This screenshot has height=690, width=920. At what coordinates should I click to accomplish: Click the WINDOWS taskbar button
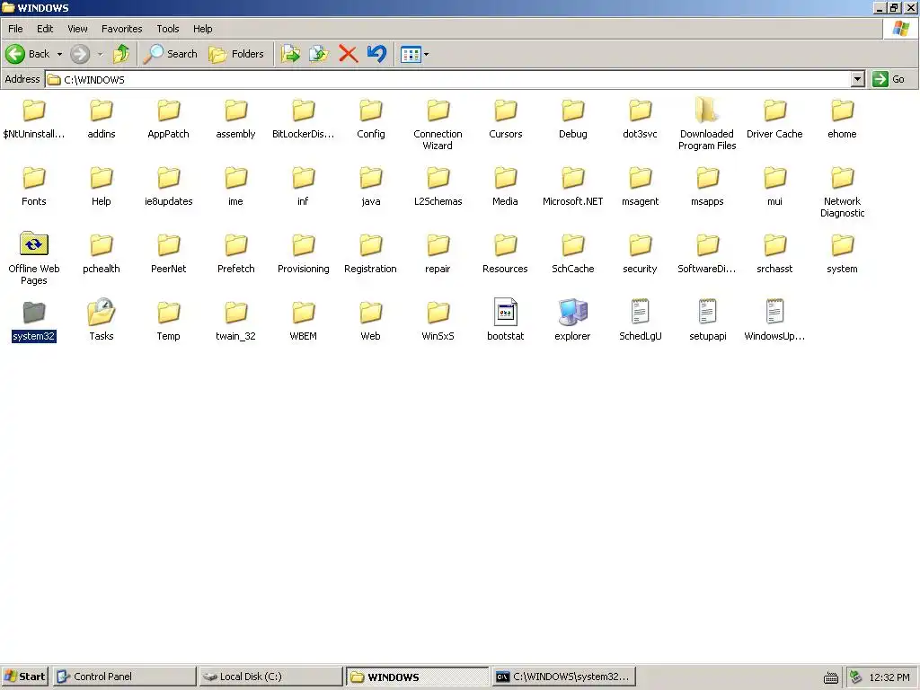[417, 677]
